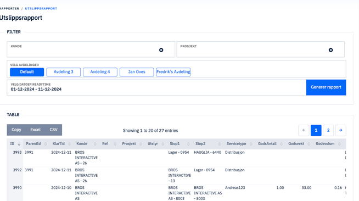Image resolution: width=359 pixels, height=201 pixels.
Task: Go to next page arrow
Action: pyautogui.click(x=341, y=130)
